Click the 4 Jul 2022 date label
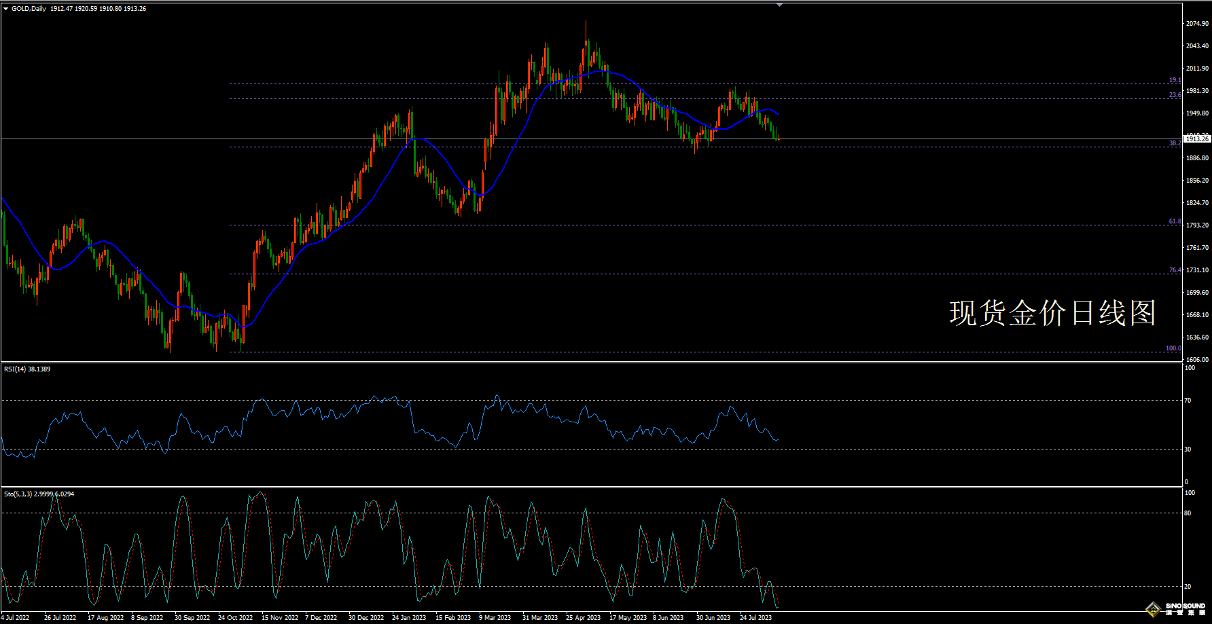This screenshot has width=1212, height=624. (x=15, y=618)
